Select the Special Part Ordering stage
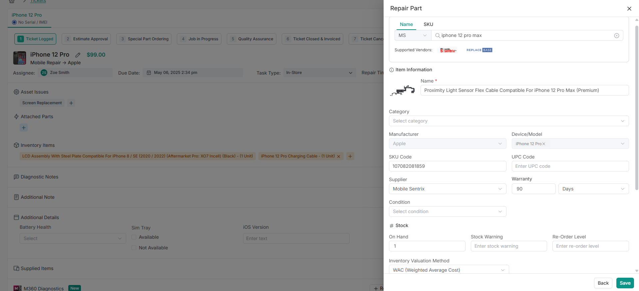The width and height of the screenshot is (639, 291). [x=144, y=39]
